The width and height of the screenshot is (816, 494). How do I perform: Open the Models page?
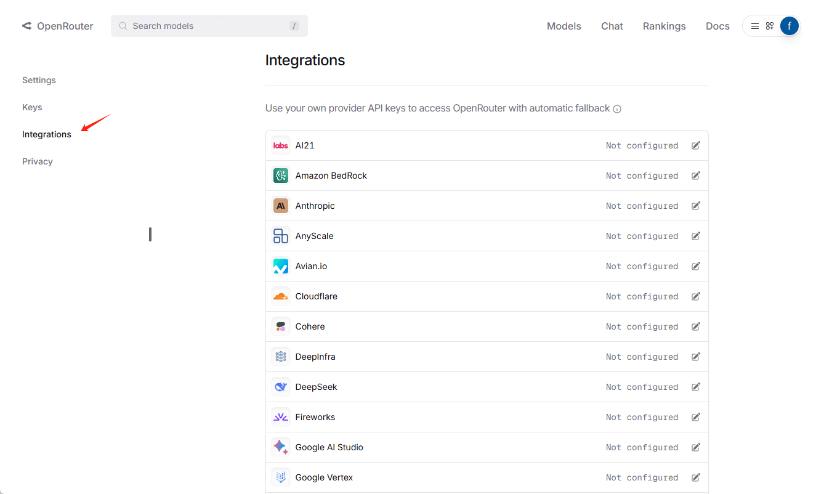[x=564, y=26]
